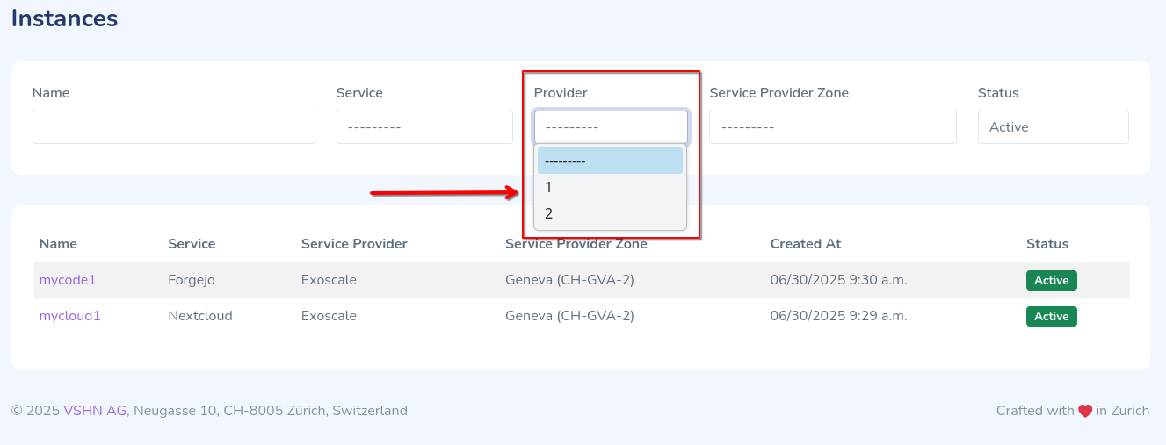This screenshot has width=1166, height=445.
Task: Open the Service Provider Zone filter dropdown
Action: click(x=832, y=127)
